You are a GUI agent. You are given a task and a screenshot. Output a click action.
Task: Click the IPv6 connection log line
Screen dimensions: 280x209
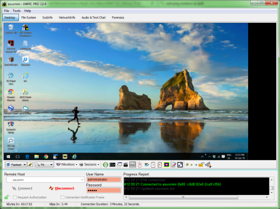pos(145,180)
